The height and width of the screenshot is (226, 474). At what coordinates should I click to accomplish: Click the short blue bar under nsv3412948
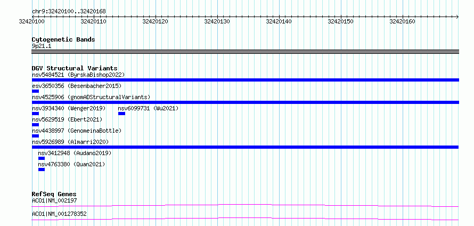(x=42, y=158)
